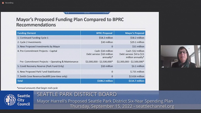Image resolution: width=201 pixels, height=113 pixels.
Task: Click the 'SEATTLE PARK DISTRICT BOARD' banner heading
Action: tap(77, 94)
